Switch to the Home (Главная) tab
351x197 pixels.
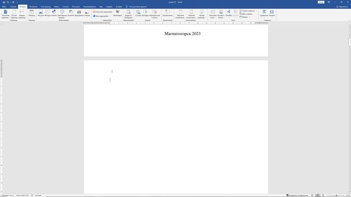pyautogui.click(x=13, y=7)
